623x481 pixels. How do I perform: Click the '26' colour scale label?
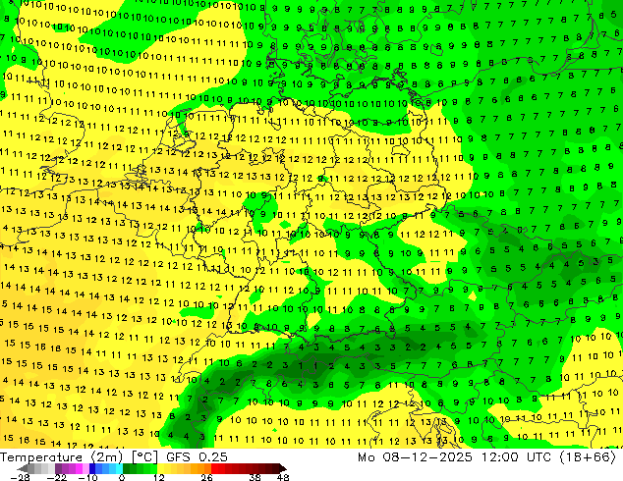pos(206,477)
